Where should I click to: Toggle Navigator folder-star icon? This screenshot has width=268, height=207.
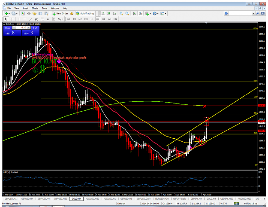35,13
